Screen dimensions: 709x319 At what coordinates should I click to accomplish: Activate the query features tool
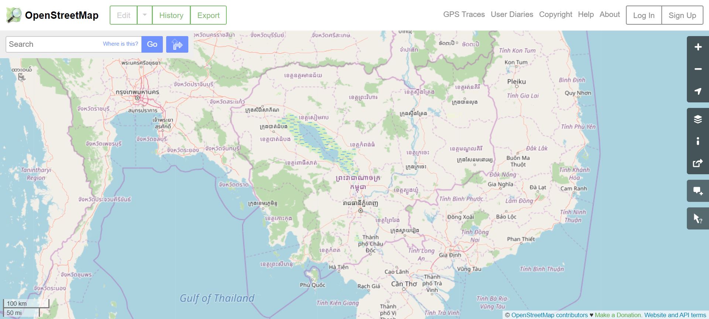pyautogui.click(x=698, y=218)
